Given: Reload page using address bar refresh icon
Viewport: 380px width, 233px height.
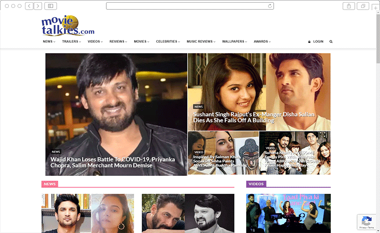Looking at the screenshot, I should (270, 6).
